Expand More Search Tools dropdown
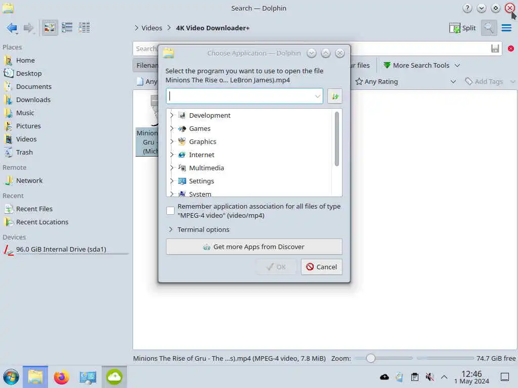This screenshot has width=518, height=388. pos(422,65)
